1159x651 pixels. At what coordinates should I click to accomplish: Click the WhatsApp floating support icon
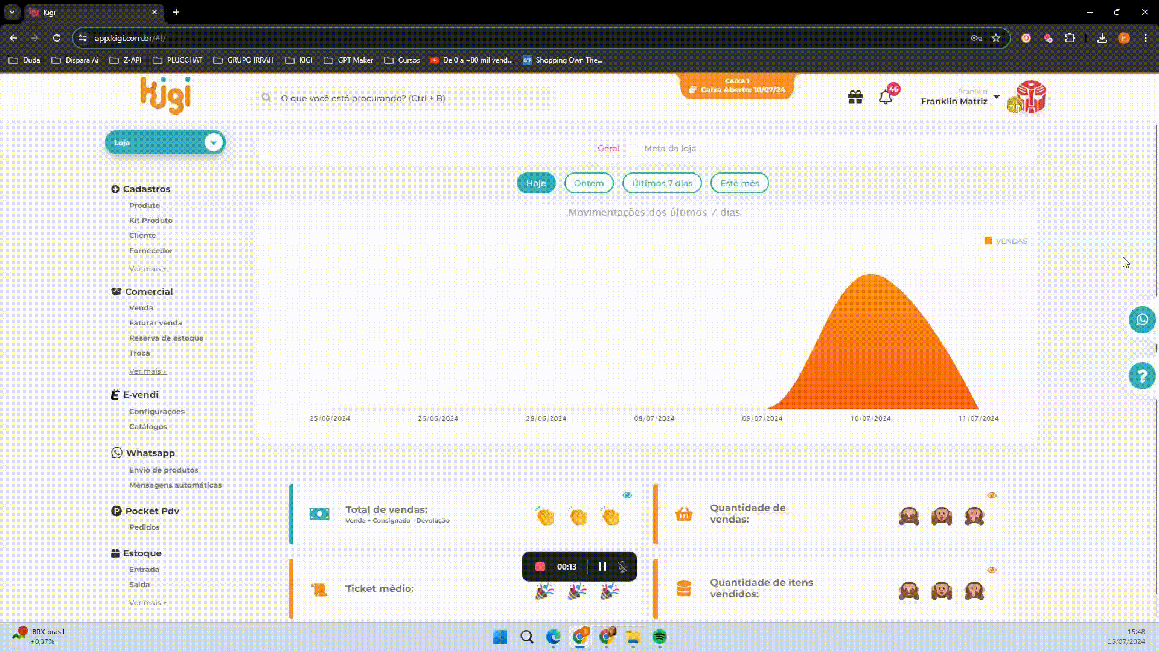pos(1141,319)
